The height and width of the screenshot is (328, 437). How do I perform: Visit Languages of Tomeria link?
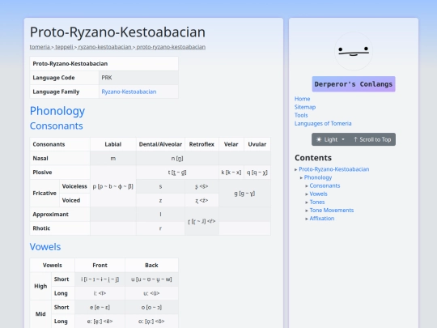point(323,123)
